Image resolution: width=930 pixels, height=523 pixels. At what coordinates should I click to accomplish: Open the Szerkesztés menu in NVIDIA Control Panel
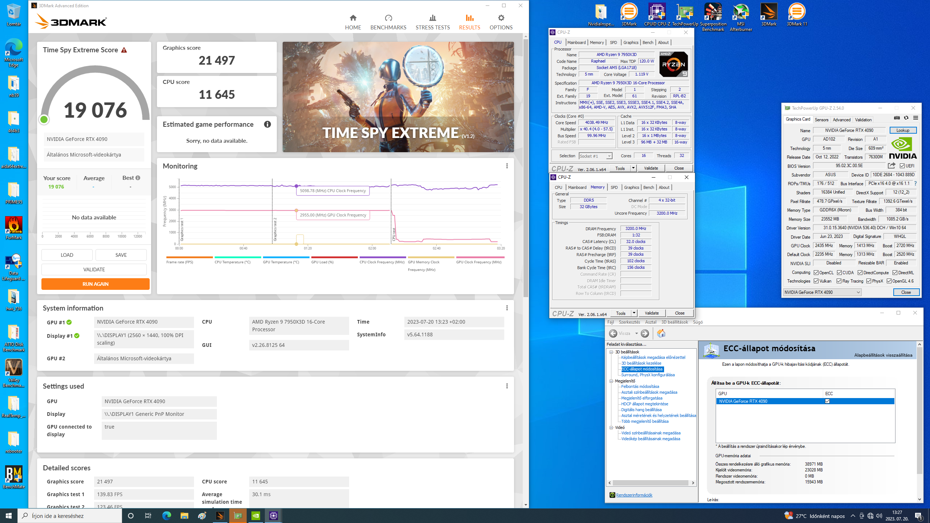tap(629, 322)
